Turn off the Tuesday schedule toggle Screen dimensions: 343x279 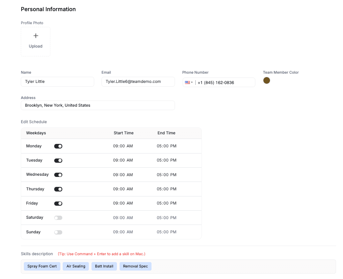click(x=58, y=160)
